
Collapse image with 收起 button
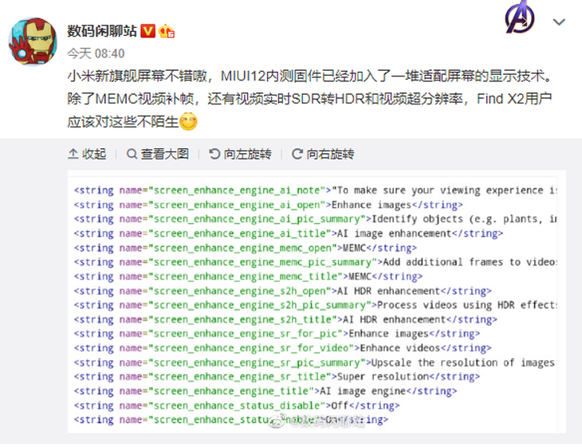tap(87, 154)
